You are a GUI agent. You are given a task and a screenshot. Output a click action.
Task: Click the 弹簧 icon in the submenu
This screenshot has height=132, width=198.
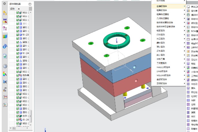pyautogui.click(x=189, y=112)
